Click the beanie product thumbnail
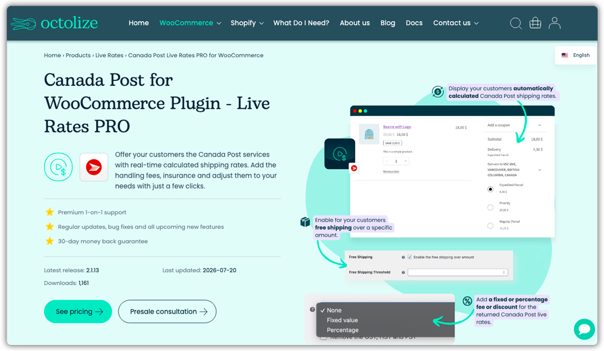Viewport: 604px width, 351px height. click(x=369, y=134)
